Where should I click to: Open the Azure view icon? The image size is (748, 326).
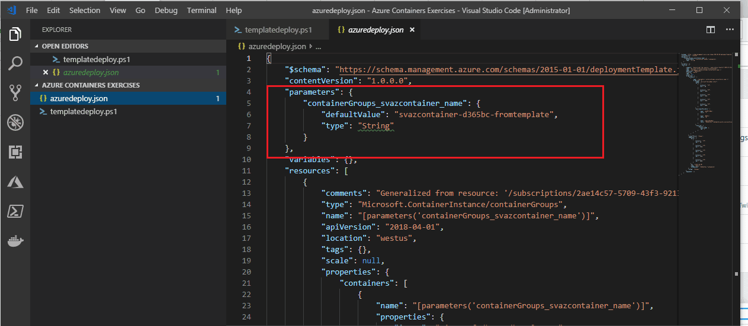coord(15,182)
